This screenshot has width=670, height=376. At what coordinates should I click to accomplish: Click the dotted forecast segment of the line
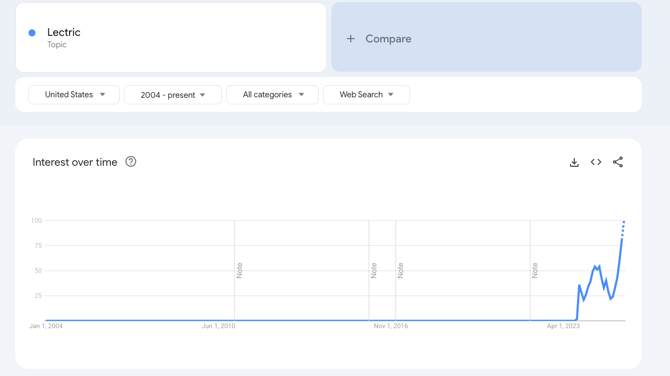[x=622, y=226]
